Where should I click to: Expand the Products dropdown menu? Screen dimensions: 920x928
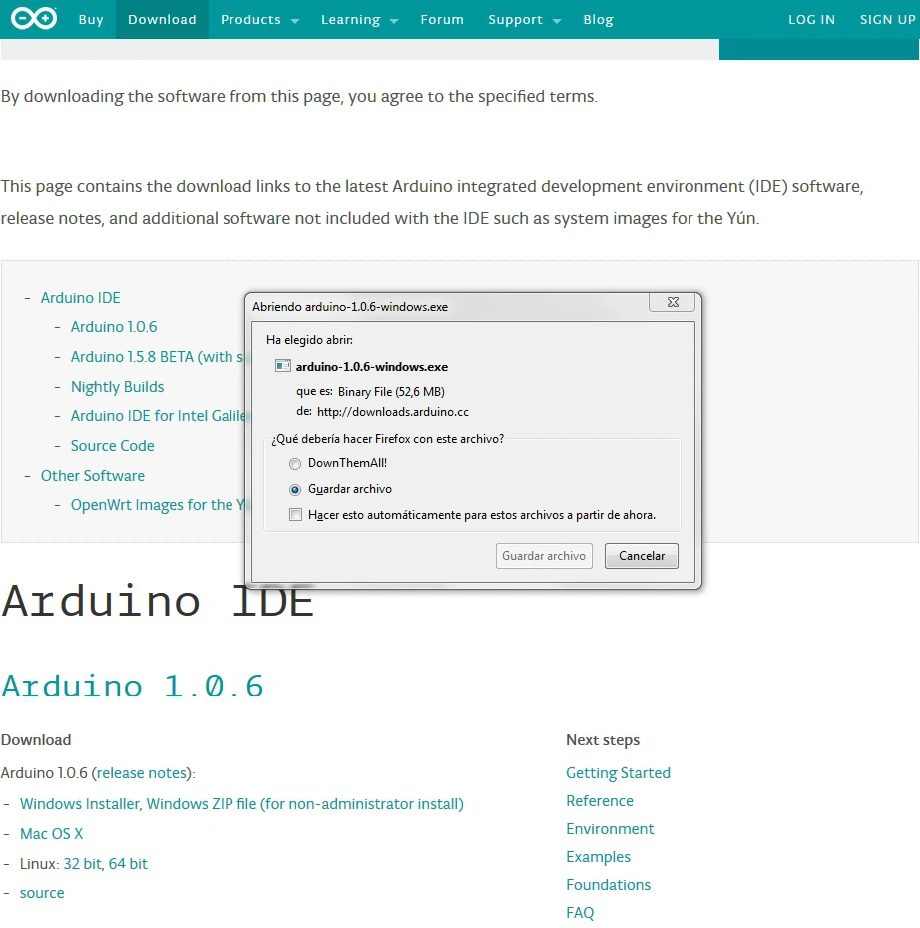[x=258, y=20]
